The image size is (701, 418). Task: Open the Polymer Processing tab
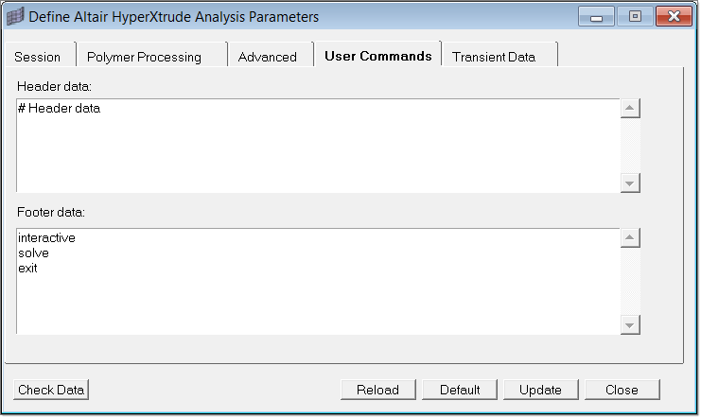145,57
